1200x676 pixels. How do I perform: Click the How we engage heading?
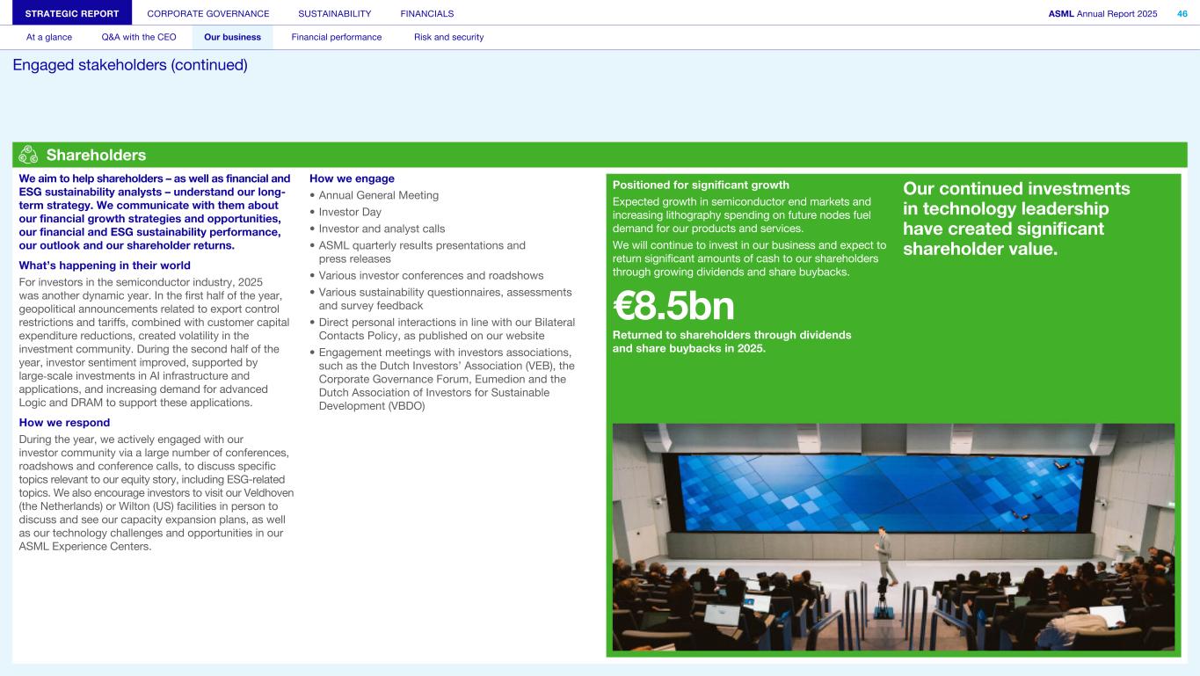pyautogui.click(x=352, y=178)
